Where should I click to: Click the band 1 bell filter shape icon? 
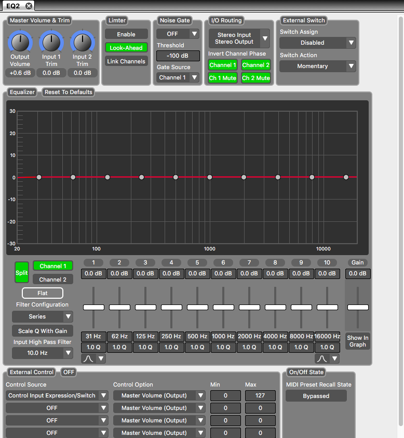coord(88,359)
